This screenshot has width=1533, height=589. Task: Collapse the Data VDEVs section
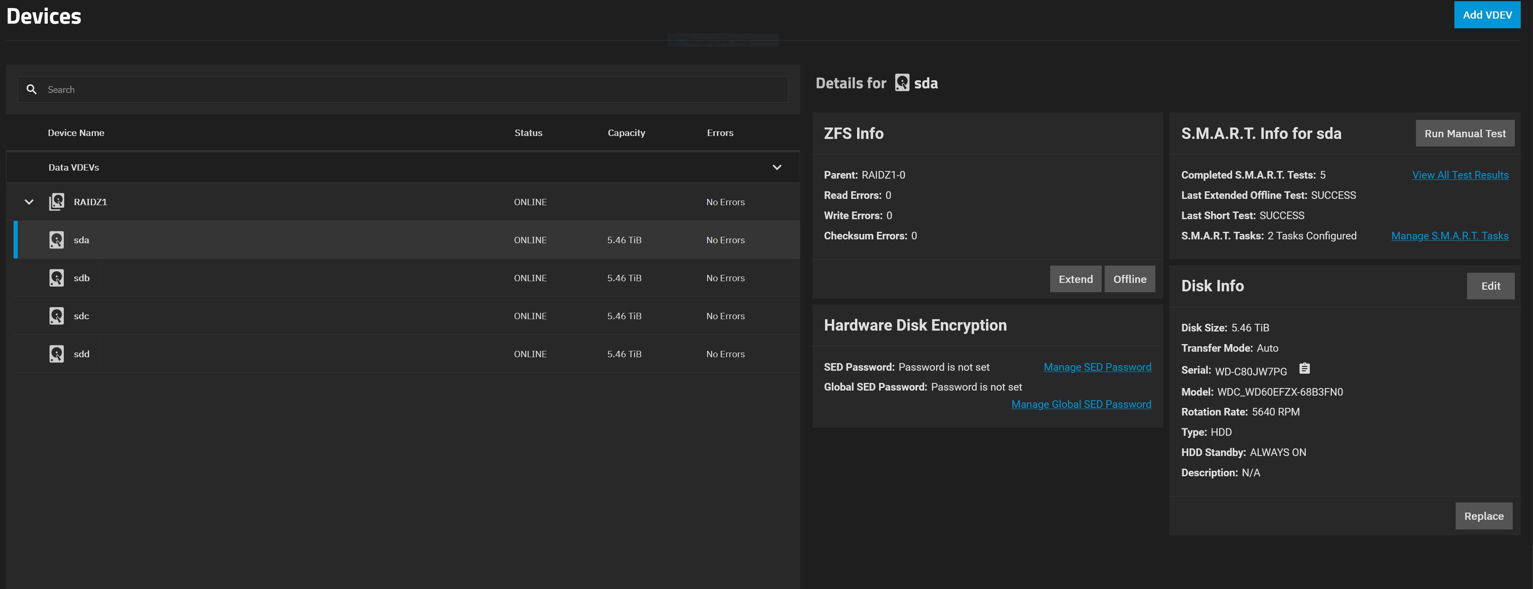(776, 167)
